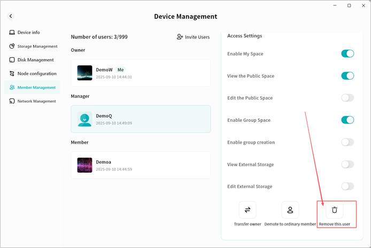Click the Demote to ordinary member icon
The width and height of the screenshot is (371, 248).
coord(290,210)
